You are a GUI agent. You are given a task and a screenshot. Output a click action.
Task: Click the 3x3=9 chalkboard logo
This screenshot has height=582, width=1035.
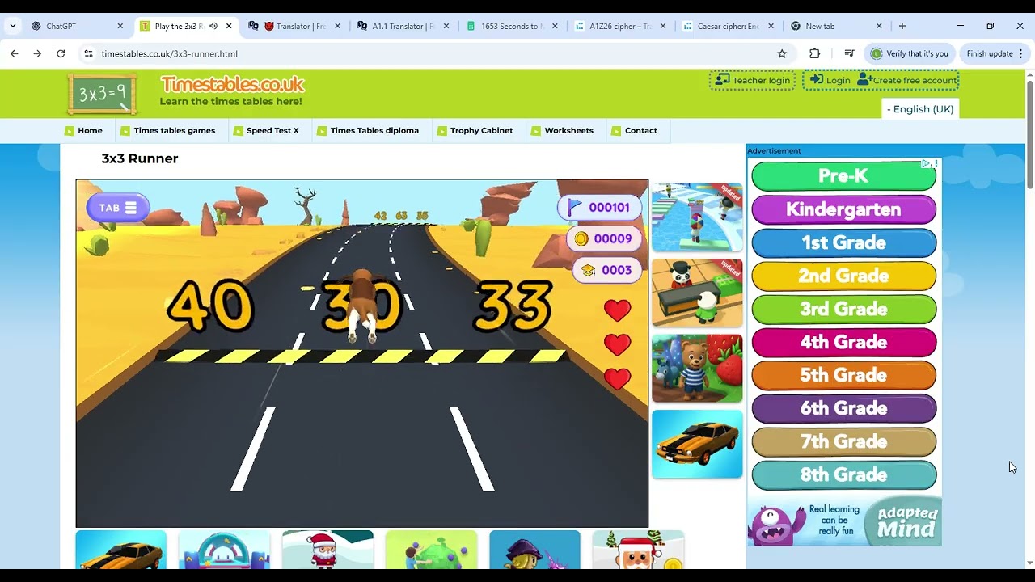pos(102,94)
